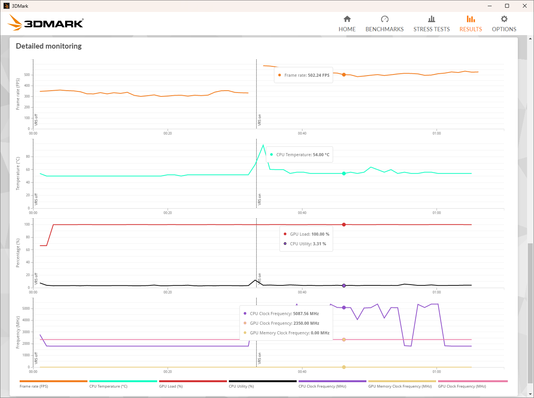534x398 pixels.
Task: Toggle CPU Clock Frequency (MHz) legend entry
Action: pyautogui.click(x=322, y=386)
